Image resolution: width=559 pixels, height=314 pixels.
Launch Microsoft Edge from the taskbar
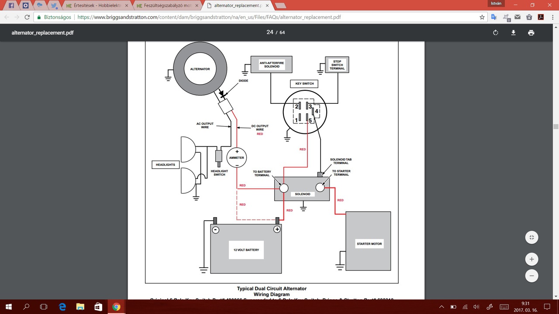pos(62,307)
